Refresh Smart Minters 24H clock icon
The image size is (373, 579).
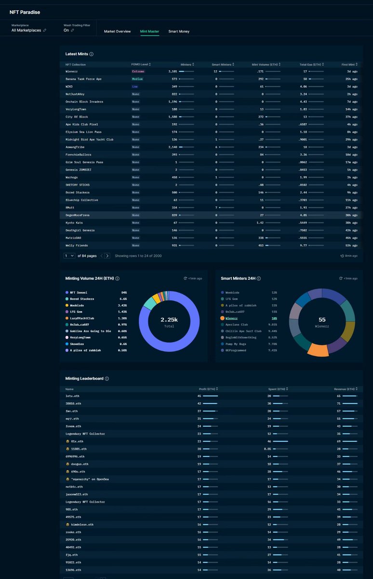click(x=340, y=278)
